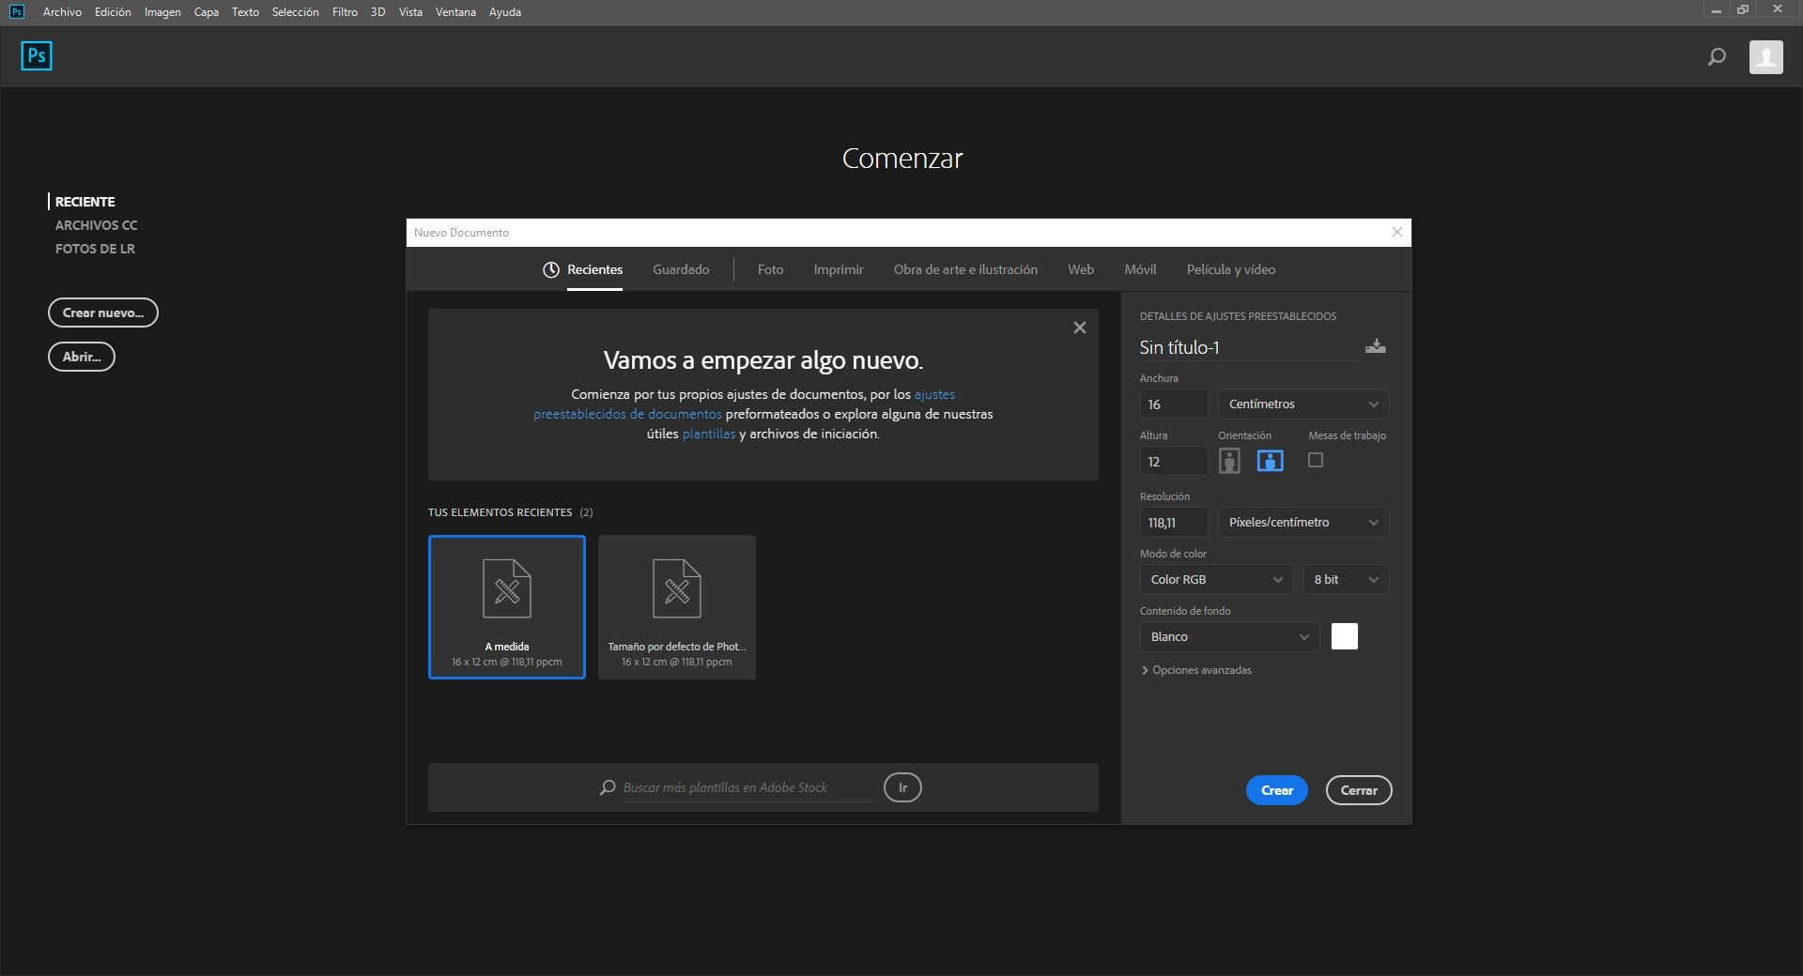Select Tamaño por defecto de Photoshop preset
This screenshot has width=1803, height=976.
(x=677, y=607)
